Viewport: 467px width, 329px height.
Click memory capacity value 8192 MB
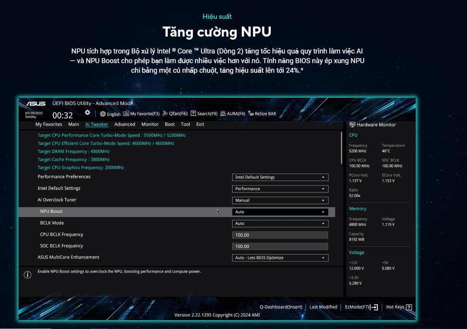click(357, 239)
